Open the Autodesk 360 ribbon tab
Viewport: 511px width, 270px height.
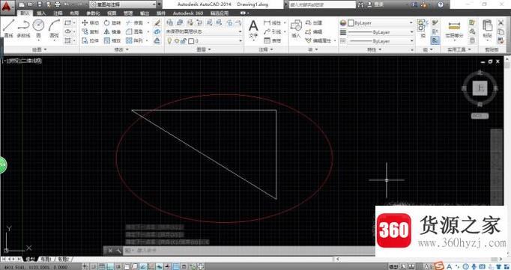pos(188,13)
